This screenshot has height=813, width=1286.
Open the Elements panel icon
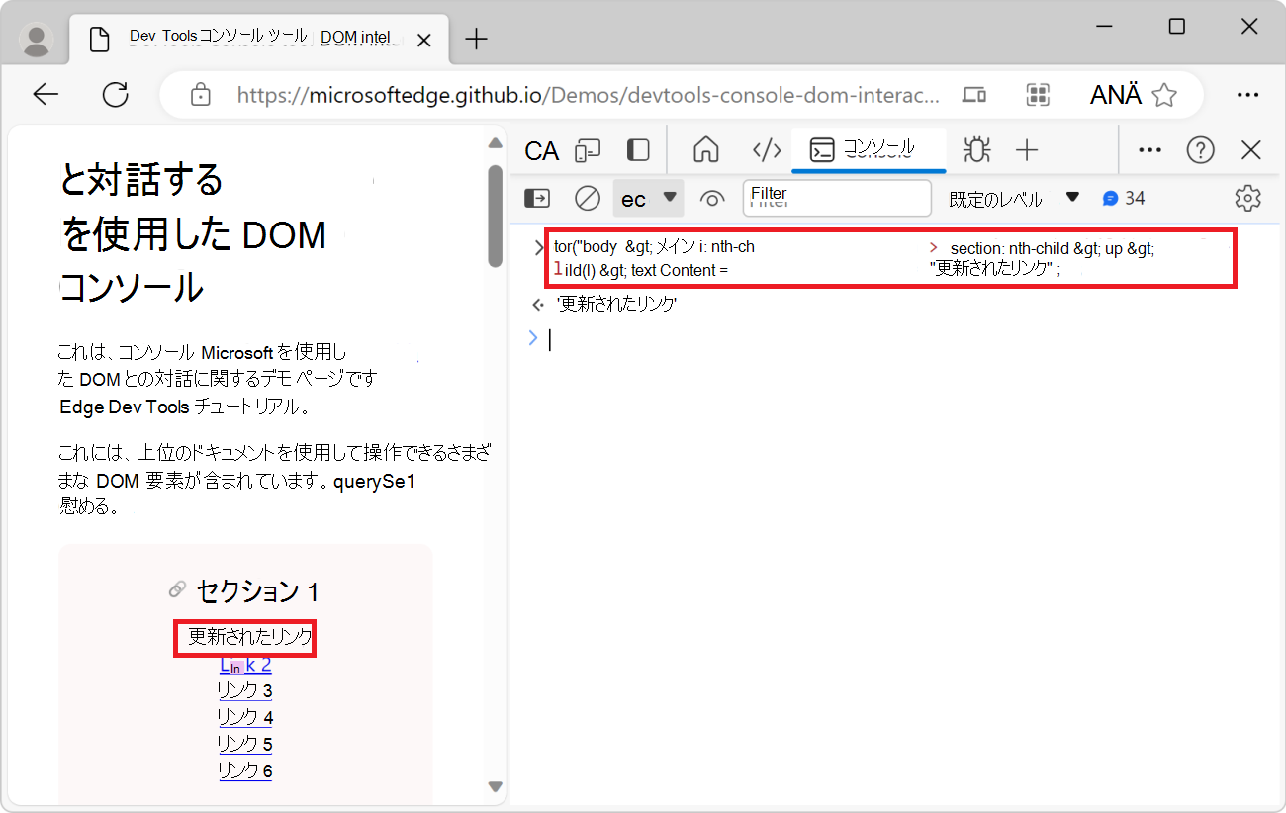pos(767,150)
